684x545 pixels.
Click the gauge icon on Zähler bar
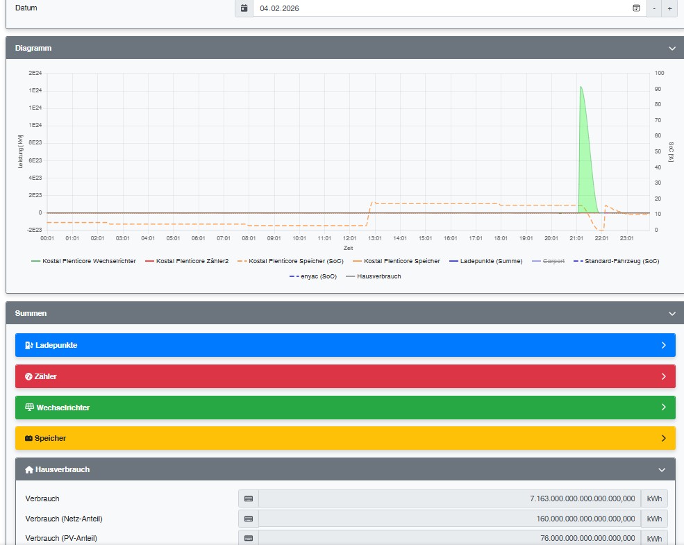click(28, 376)
